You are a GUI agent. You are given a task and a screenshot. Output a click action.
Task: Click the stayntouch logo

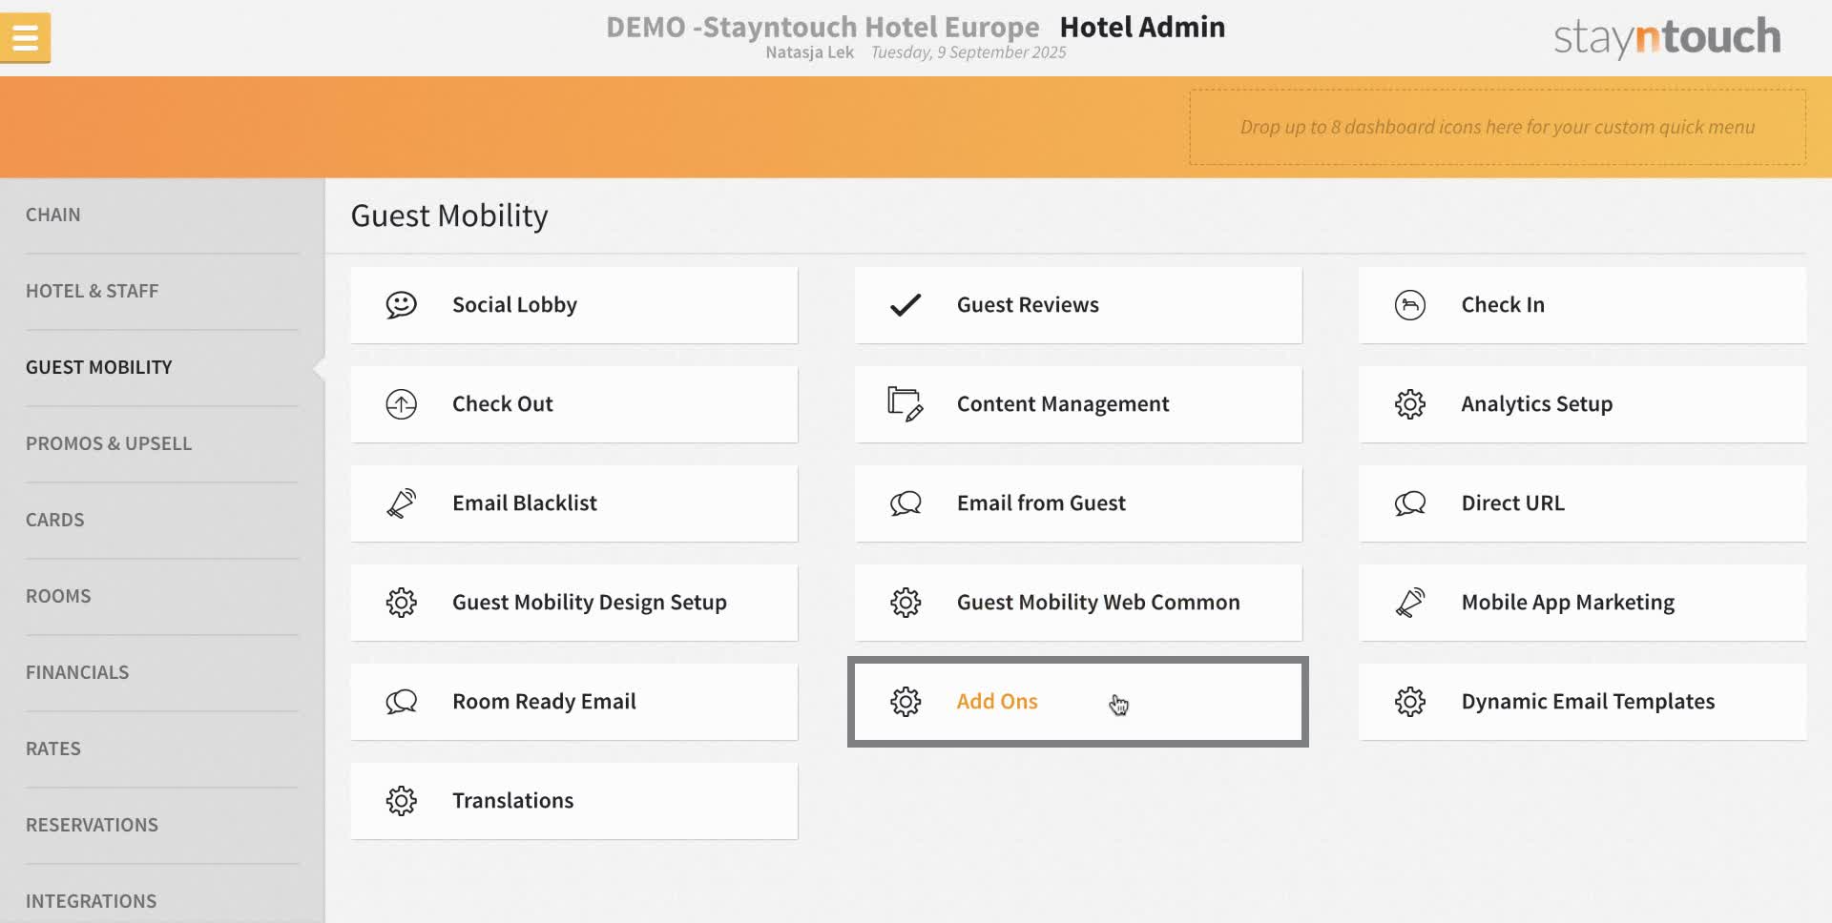1667,37
